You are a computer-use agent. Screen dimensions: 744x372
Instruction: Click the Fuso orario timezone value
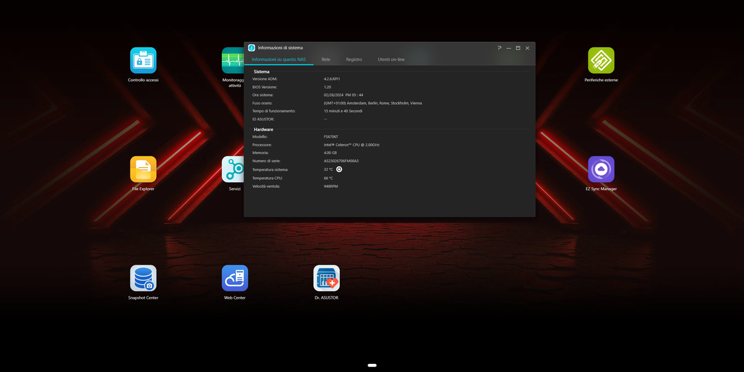[x=373, y=103]
